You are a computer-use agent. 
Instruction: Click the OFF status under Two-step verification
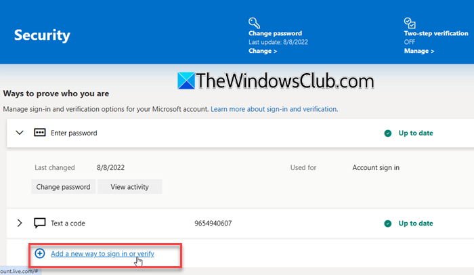tap(409, 42)
